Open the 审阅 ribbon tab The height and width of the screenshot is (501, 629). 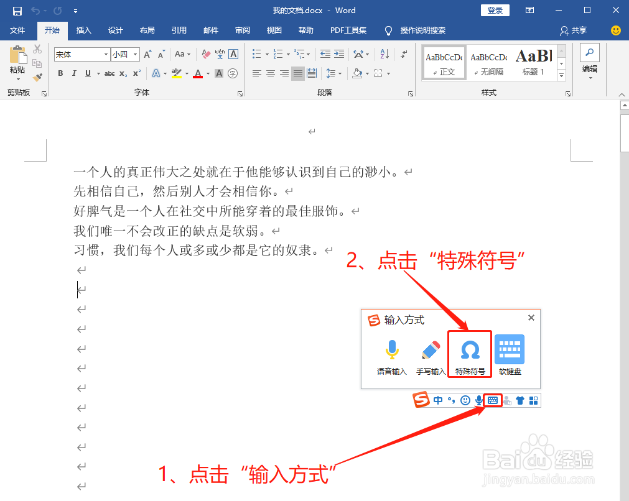coord(242,30)
